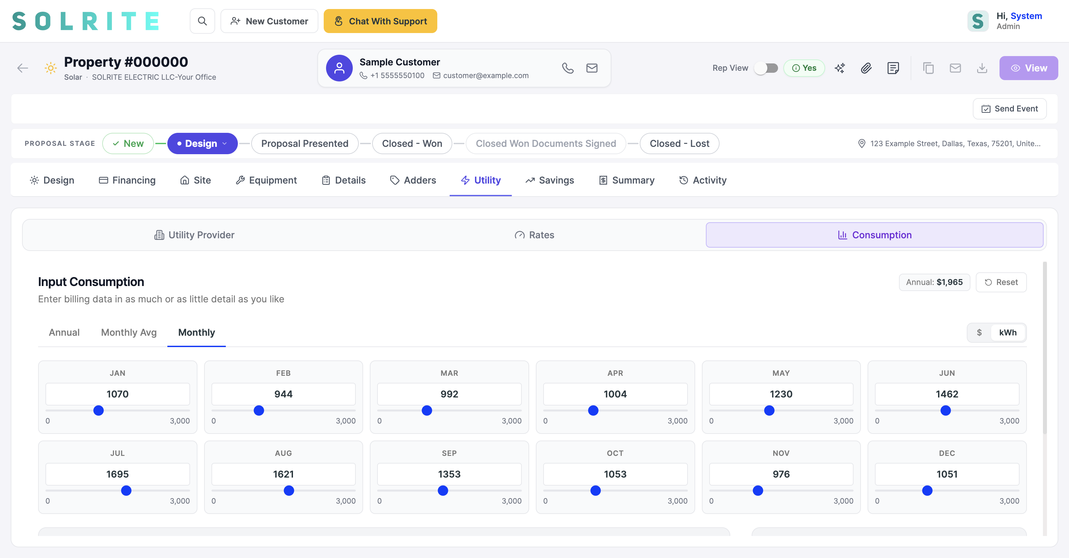
Task: Set stage to Closed Won Documents Signed
Action: pyautogui.click(x=546, y=144)
